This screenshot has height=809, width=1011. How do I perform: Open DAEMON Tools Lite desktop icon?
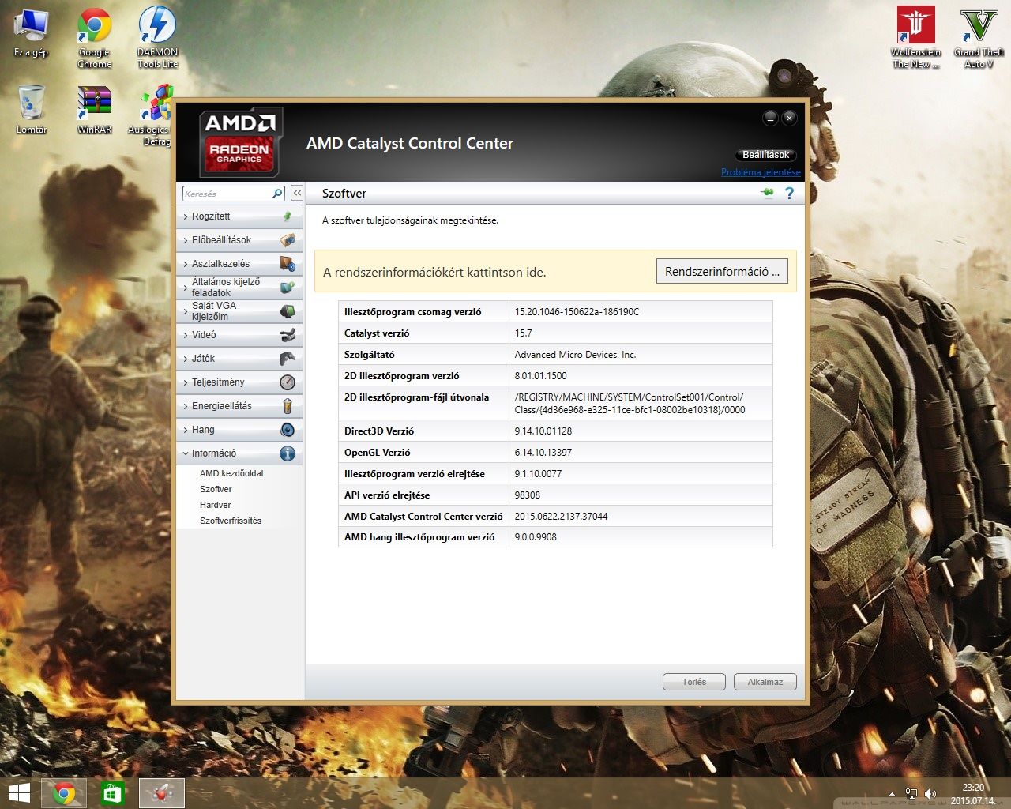tap(157, 38)
